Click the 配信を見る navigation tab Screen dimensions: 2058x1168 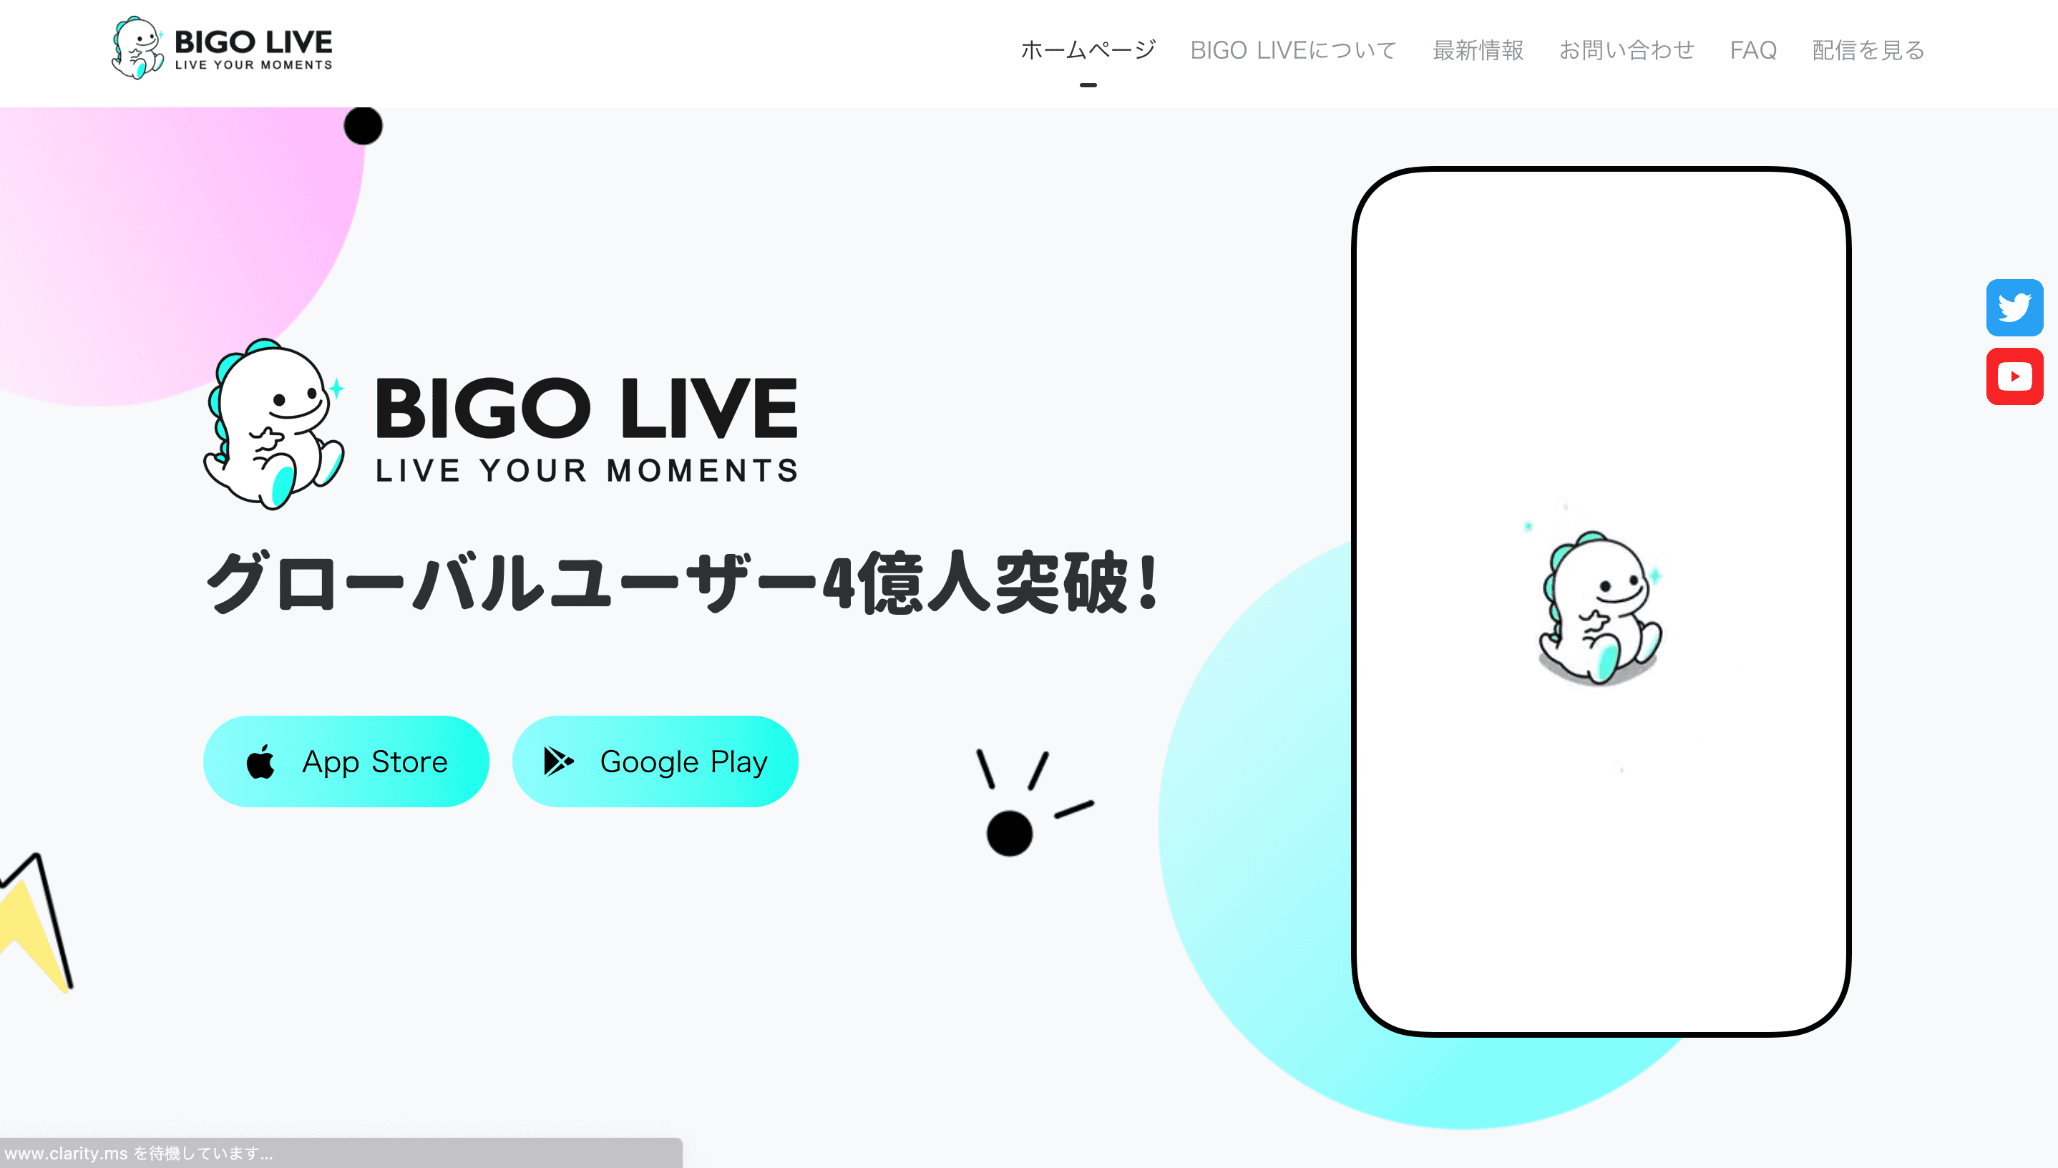(1868, 51)
